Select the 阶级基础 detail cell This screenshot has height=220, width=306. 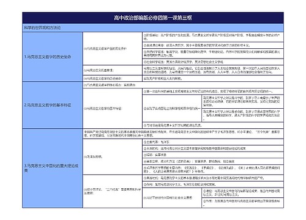[x=213, y=37]
